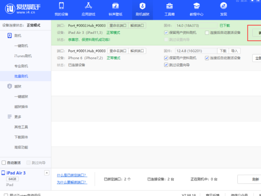This screenshot has height=196, width=261.
Task: Open the 什么是已绑定端口? link
Action: pyautogui.click(x=72, y=175)
